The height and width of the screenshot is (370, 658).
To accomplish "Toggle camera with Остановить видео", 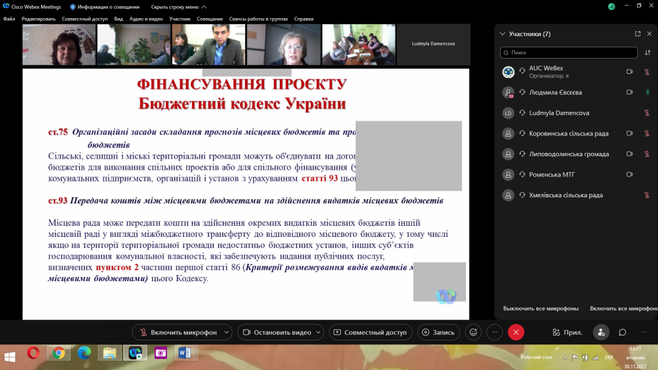I will [x=277, y=332].
